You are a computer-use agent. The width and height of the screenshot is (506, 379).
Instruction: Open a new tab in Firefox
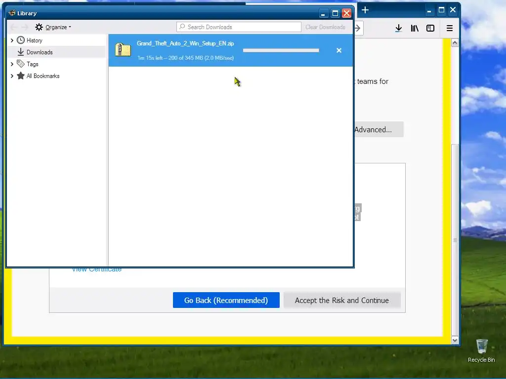[365, 10]
